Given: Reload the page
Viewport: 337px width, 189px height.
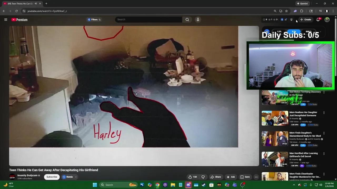Looking at the screenshot, I should point(16,11).
